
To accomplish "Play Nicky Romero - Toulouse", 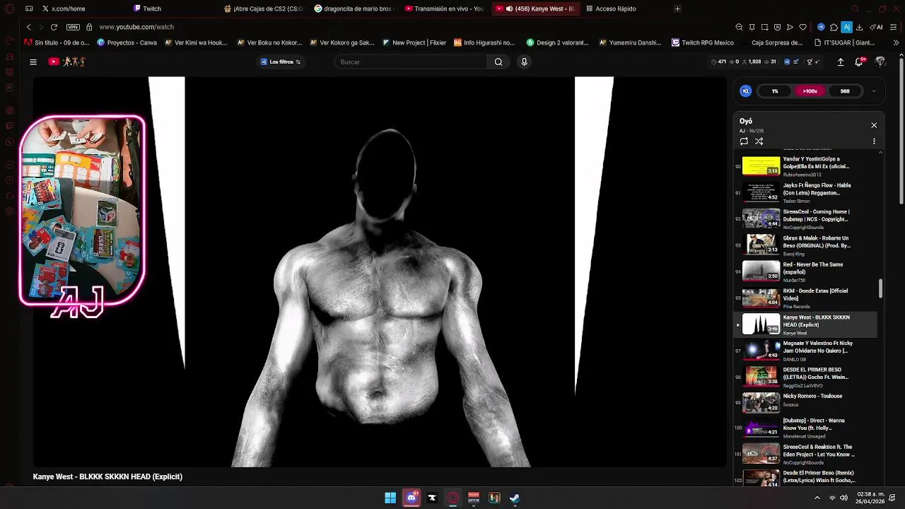I will pyautogui.click(x=805, y=403).
